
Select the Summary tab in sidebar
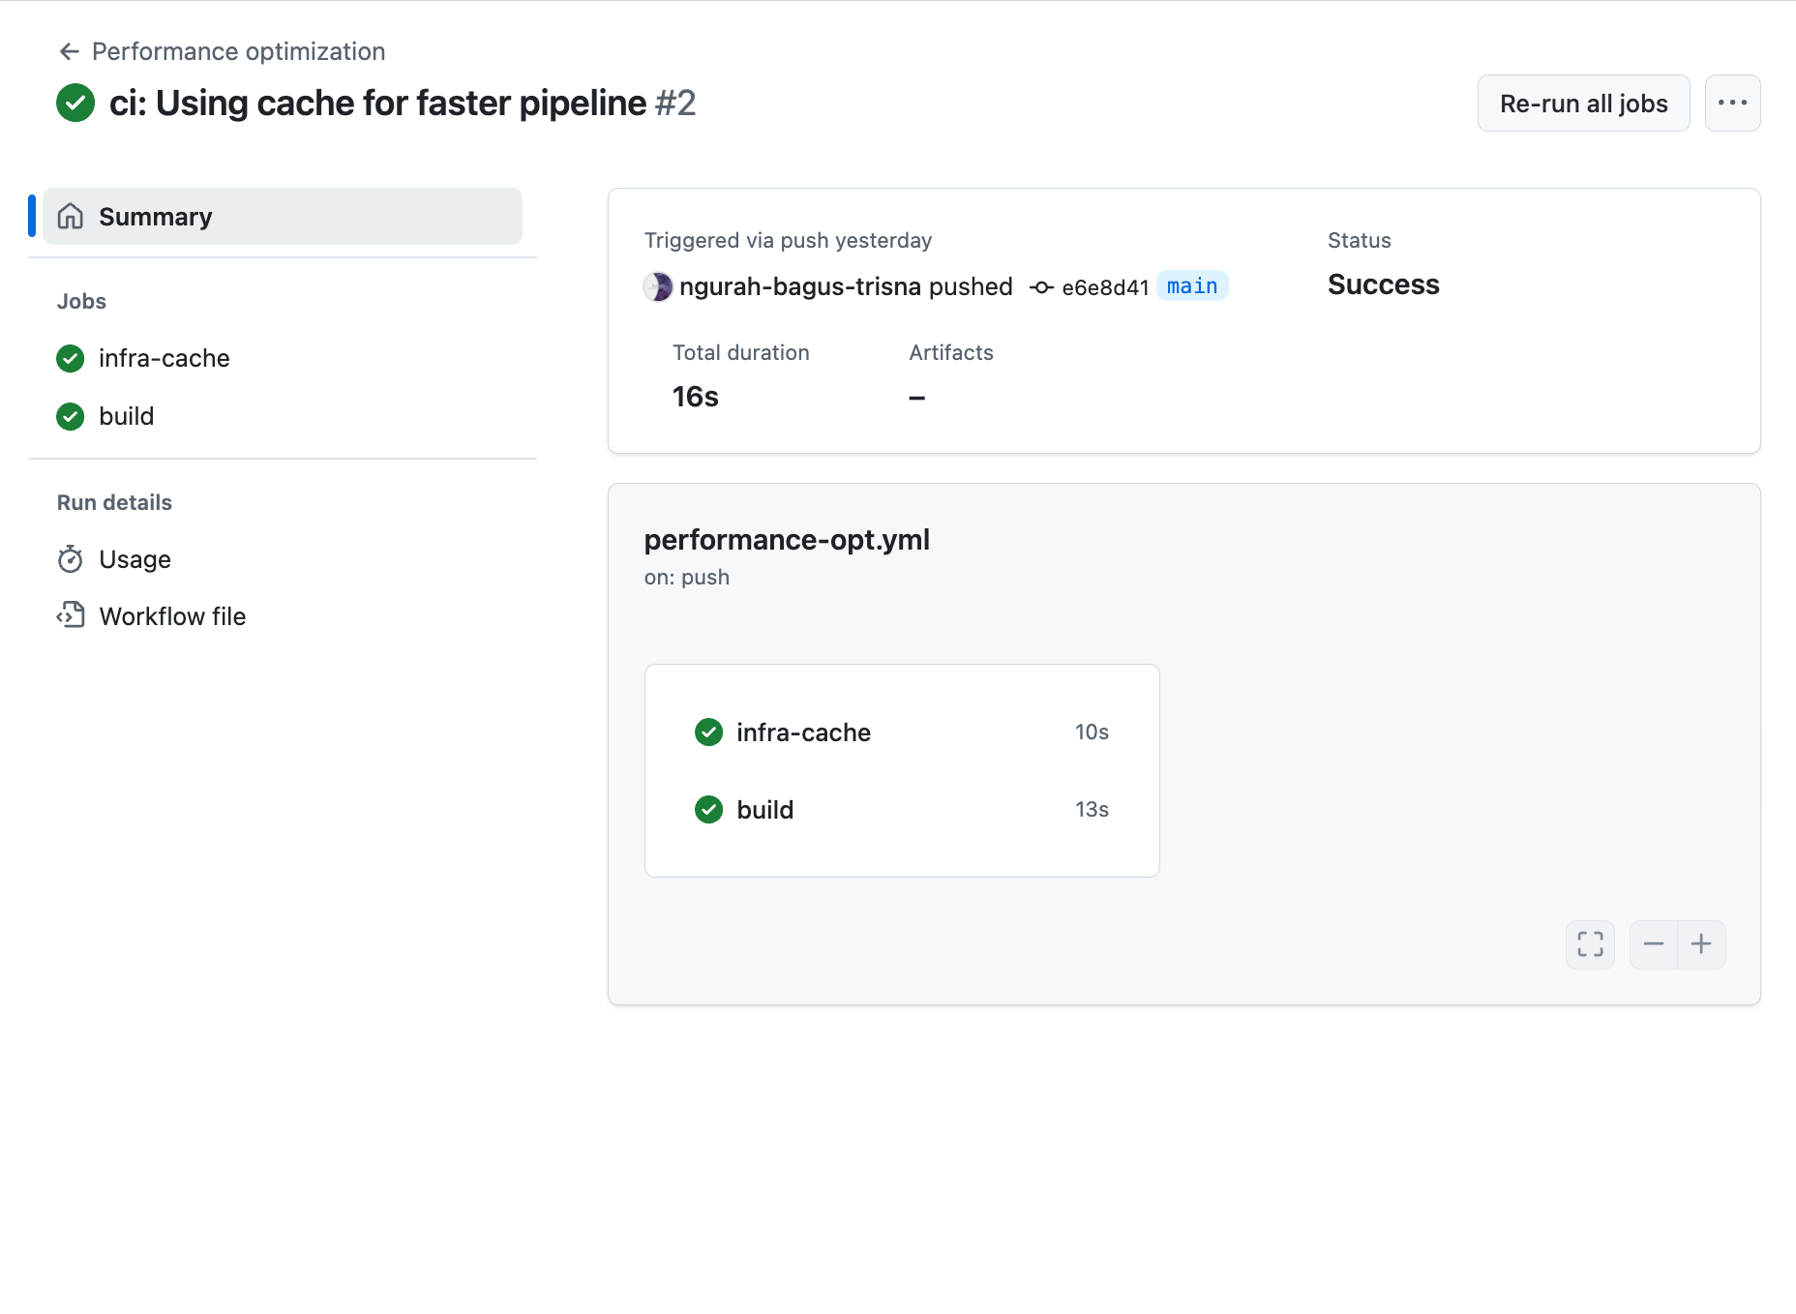point(282,217)
